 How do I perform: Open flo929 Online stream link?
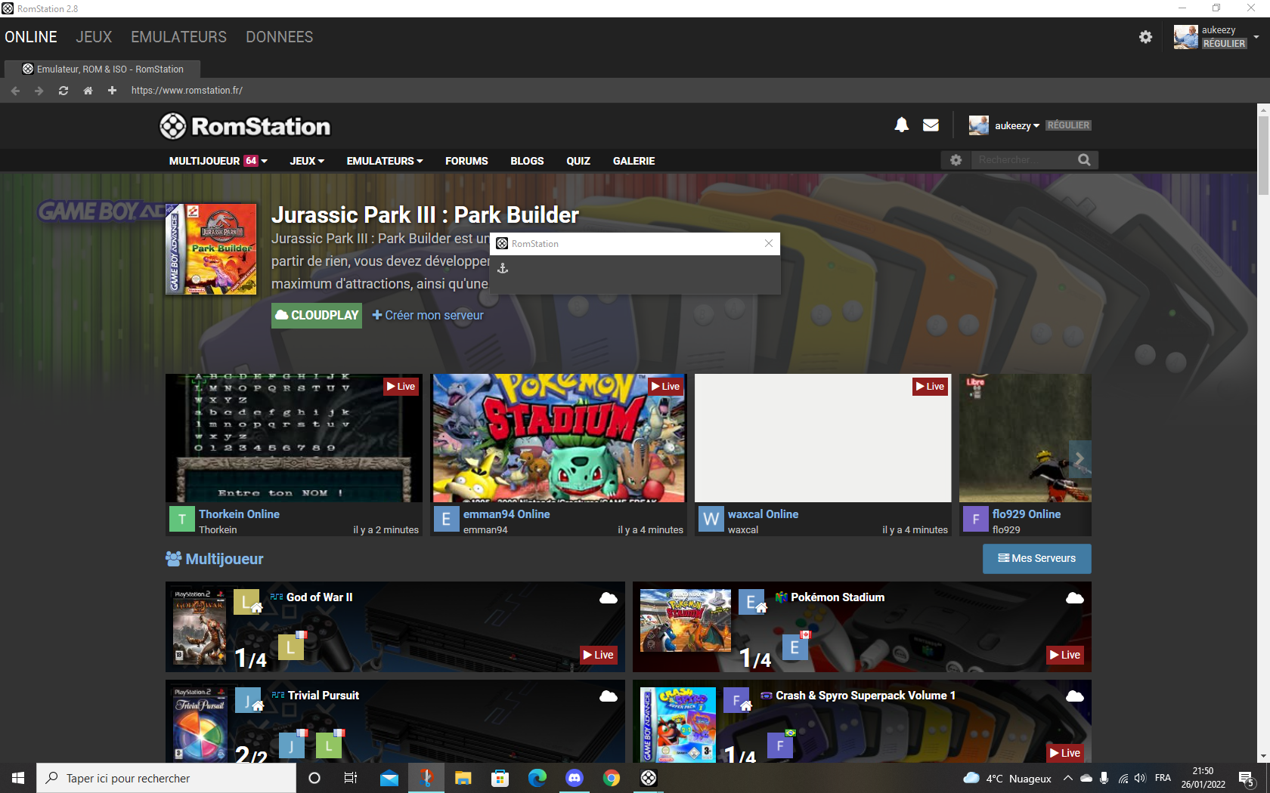tap(1026, 514)
